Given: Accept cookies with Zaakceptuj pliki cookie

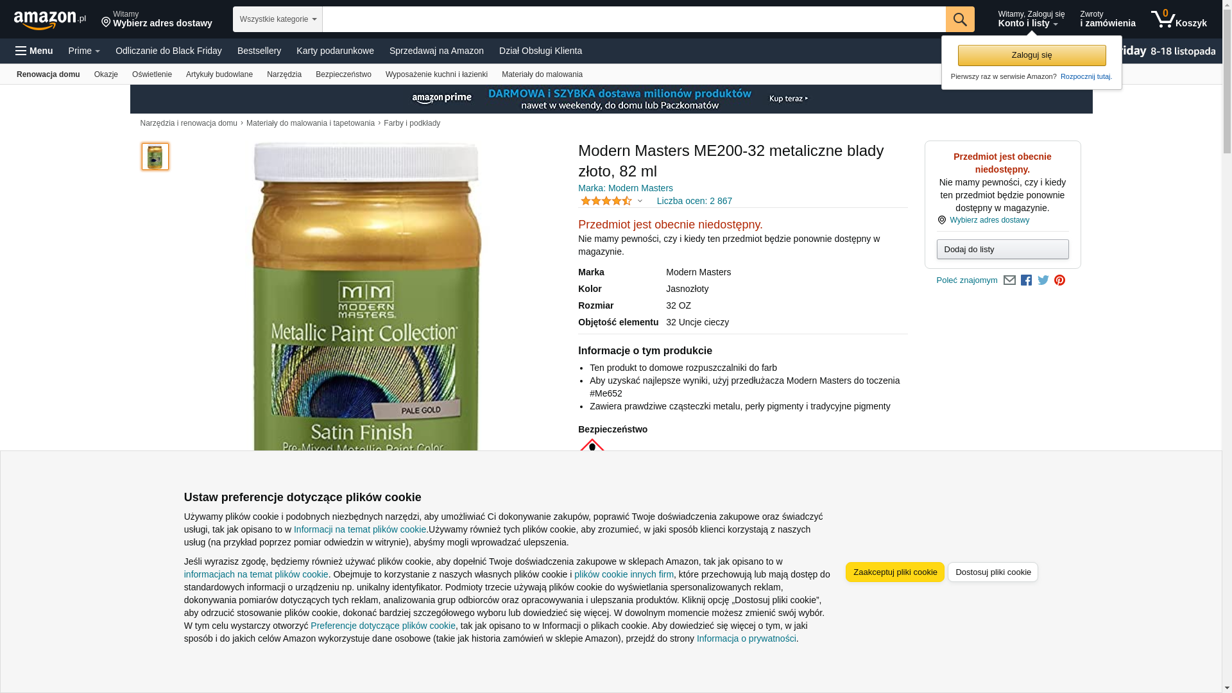Looking at the screenshot, I should pos(895,572).
